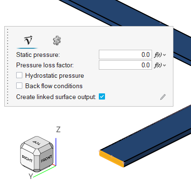Enable the Hydrostatic pressure checkbox
Image resolution: width=191 pixels, height=182 pixels.
click(x=19, y=75)
